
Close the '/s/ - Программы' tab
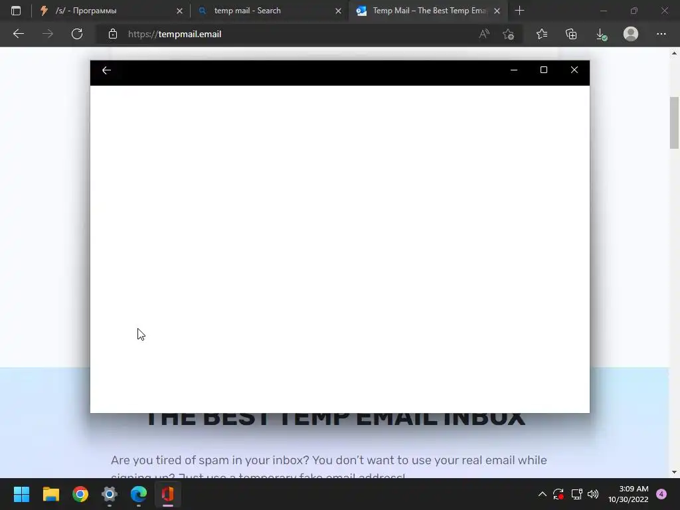tap(179, 11)
